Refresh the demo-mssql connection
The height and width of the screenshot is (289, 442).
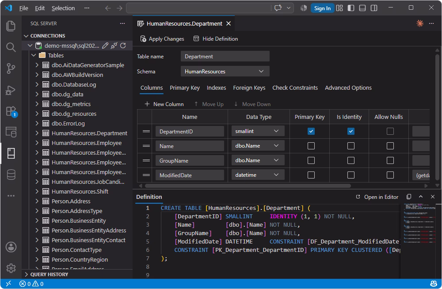[123, 46]
